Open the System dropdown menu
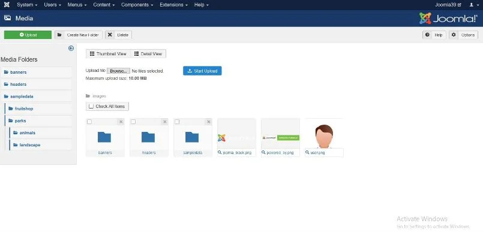 point(27,5)
